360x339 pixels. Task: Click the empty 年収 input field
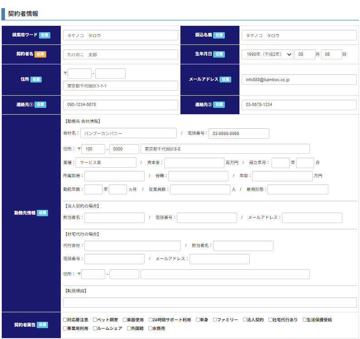[x=282, y=176]
